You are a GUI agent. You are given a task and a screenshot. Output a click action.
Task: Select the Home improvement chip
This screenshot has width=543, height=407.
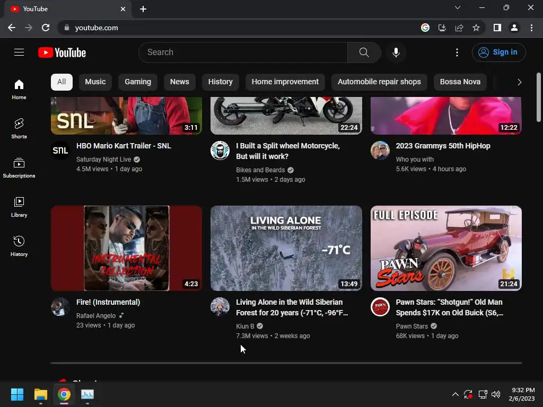[285, 82]
